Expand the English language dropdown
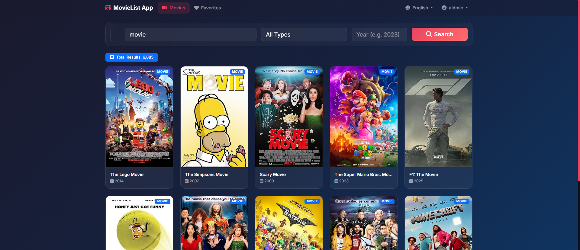Image resolution: width=580 pixels, height=250 pixels. point(419,8)
